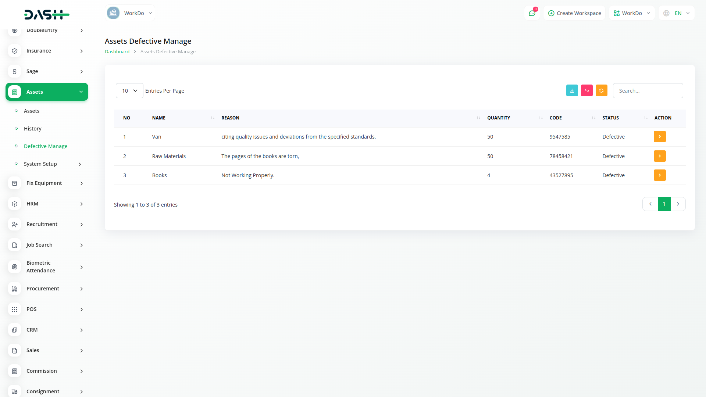Screen dimensions: 706x397
Task: Click the Insurance shield sidebar icon
Action: tap(15, 51)
